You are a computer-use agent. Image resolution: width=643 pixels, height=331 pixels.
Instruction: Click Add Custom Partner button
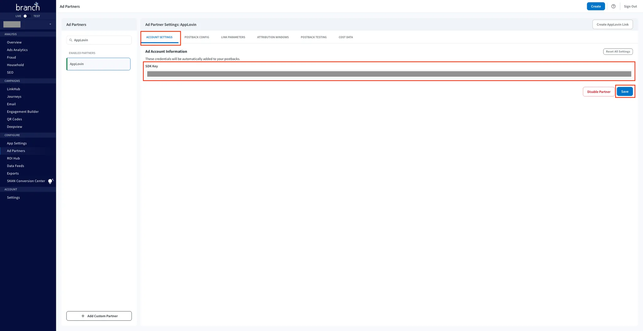[x=99, y=316]
